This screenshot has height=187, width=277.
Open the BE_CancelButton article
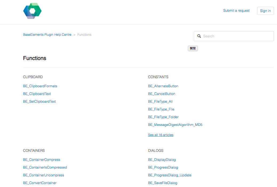(162, 94)
